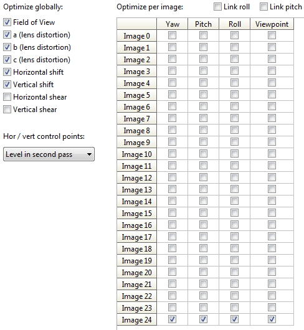The image size is (304, 330).
Task: Toggle b (lens distortion) checkbox
Action: click(7, 47)
